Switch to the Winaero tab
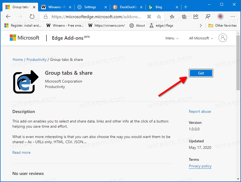Image resolution: width=241 pixels, height=182 pixels. pyautogui.click(x=56, y=7)
